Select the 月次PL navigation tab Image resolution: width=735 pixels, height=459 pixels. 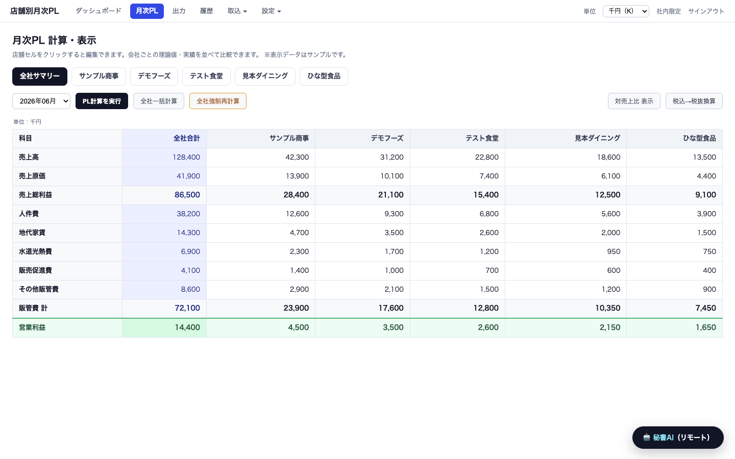[147, 11]
